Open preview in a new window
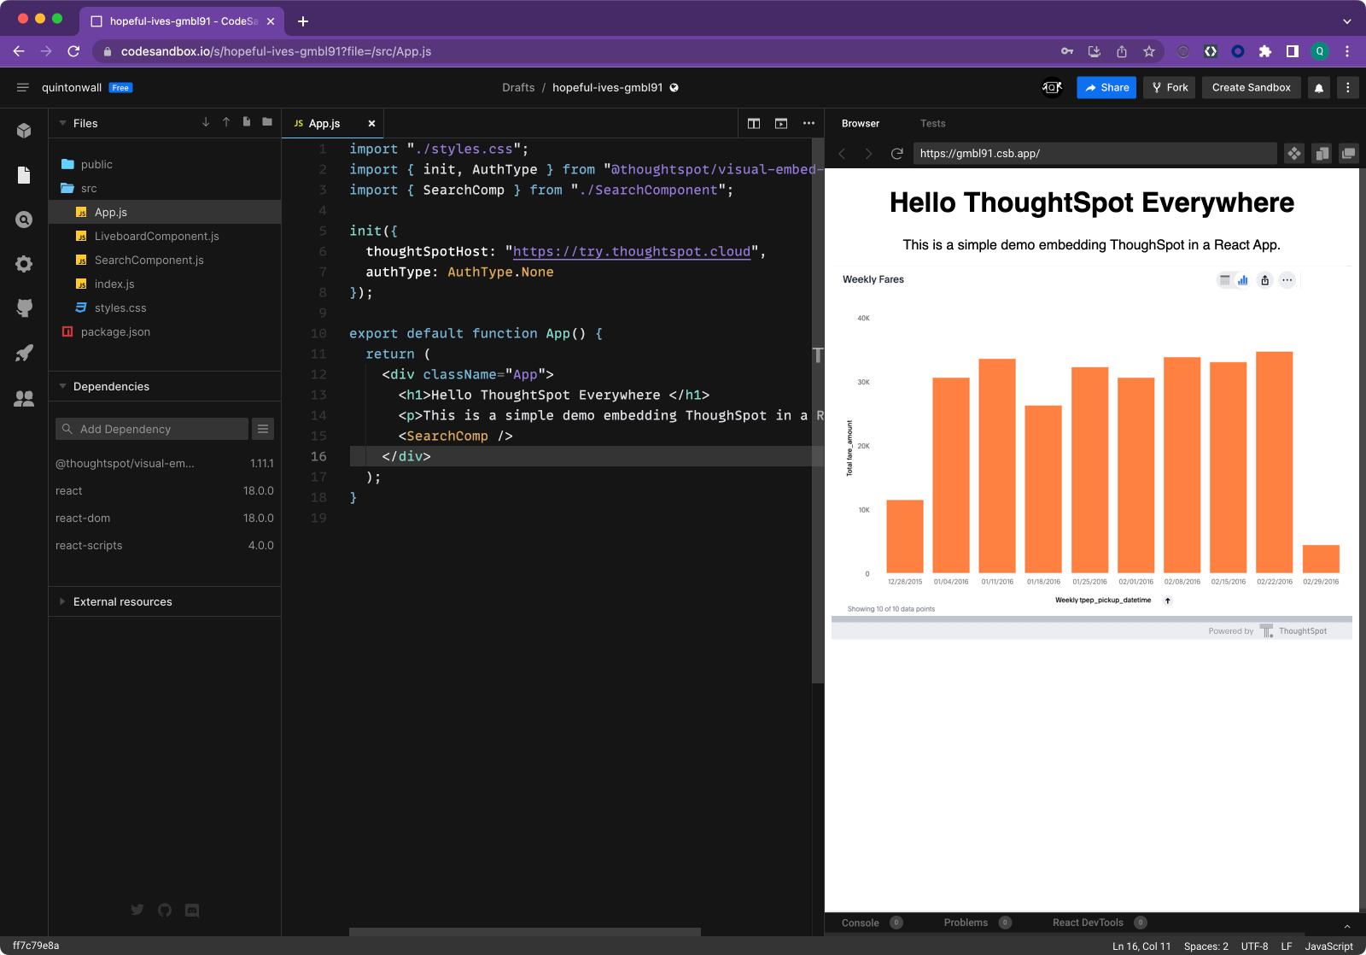Screen dimensions: 1366x955 point(1349,154)
